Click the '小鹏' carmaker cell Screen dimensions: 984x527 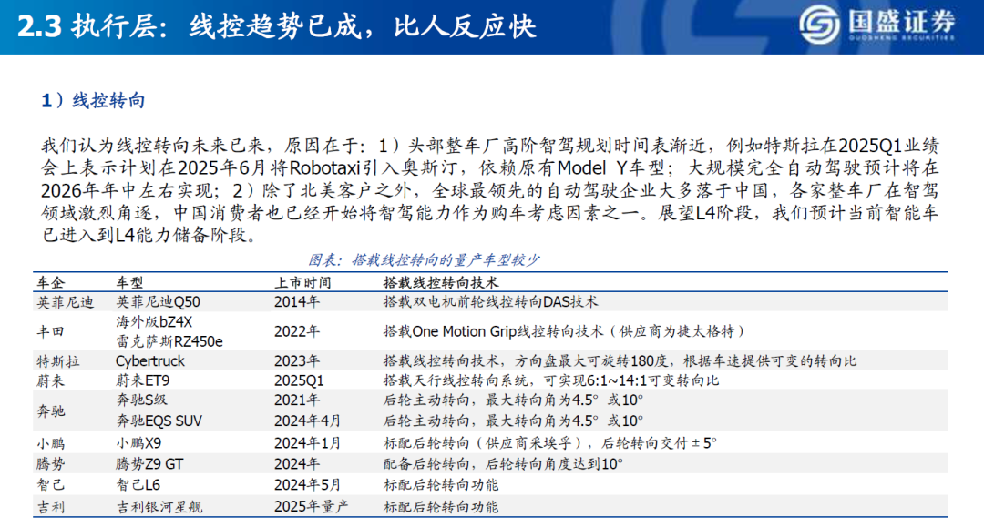51,443
